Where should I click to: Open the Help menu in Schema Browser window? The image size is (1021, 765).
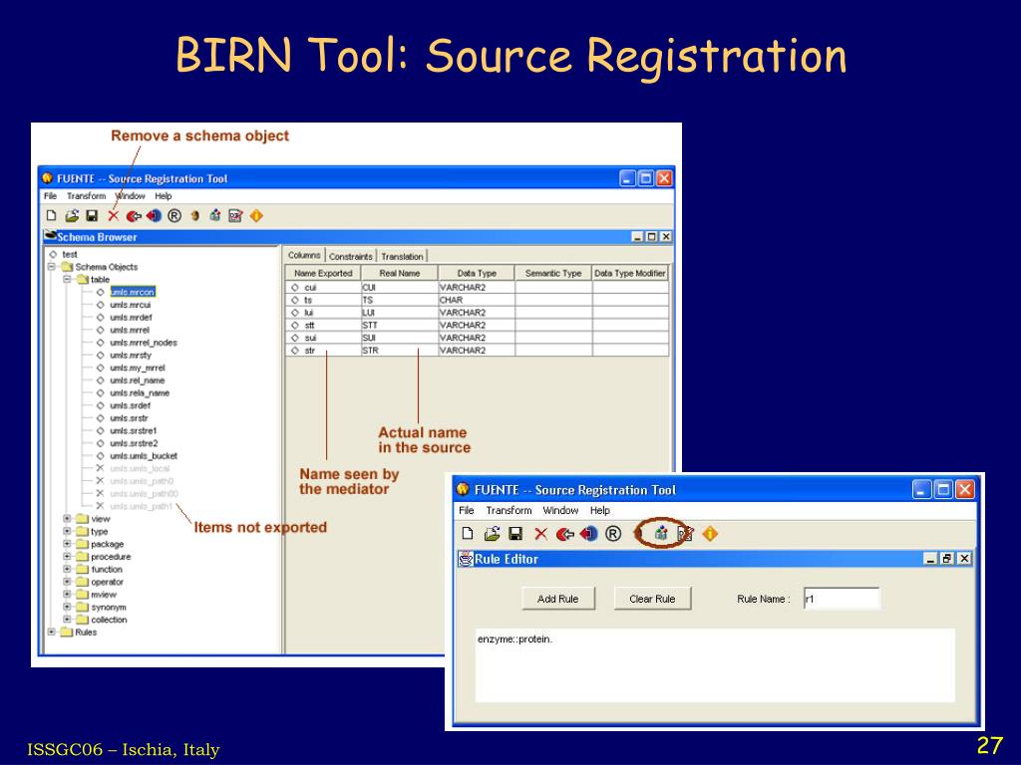tap(164, 196)
